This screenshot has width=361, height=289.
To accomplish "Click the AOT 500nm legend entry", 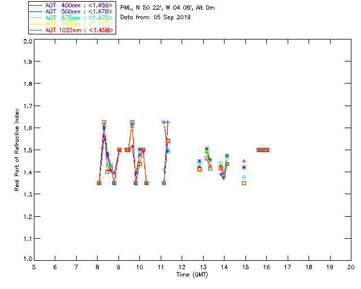I will point(71,11).
